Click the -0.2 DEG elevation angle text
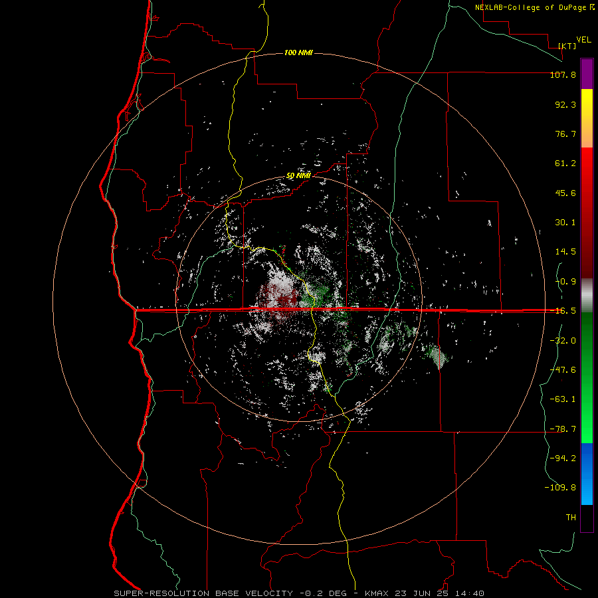Viewport: 598px width, 598px height. pyautogui.click(x=323, y=593)
